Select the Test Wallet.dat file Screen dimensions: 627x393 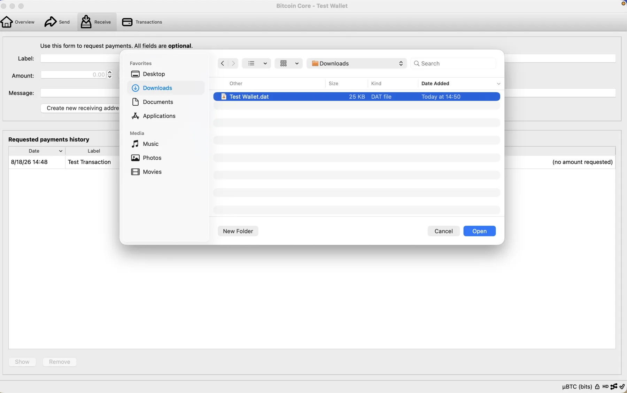pos(357,97)
